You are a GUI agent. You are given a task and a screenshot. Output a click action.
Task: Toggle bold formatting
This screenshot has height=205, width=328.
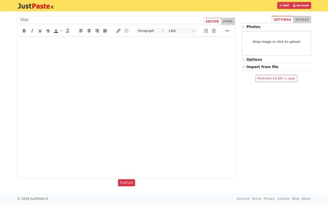24,31
